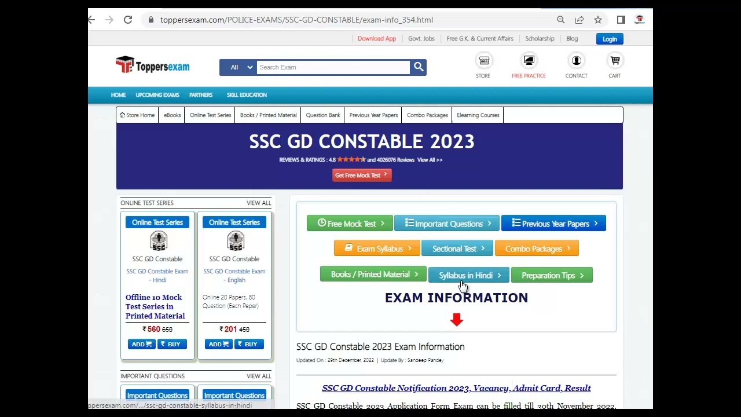Image resolution: width=741 pixels, height=417 pixels.
Task: Click the Search Exam input field
Action: coord(333,67)
